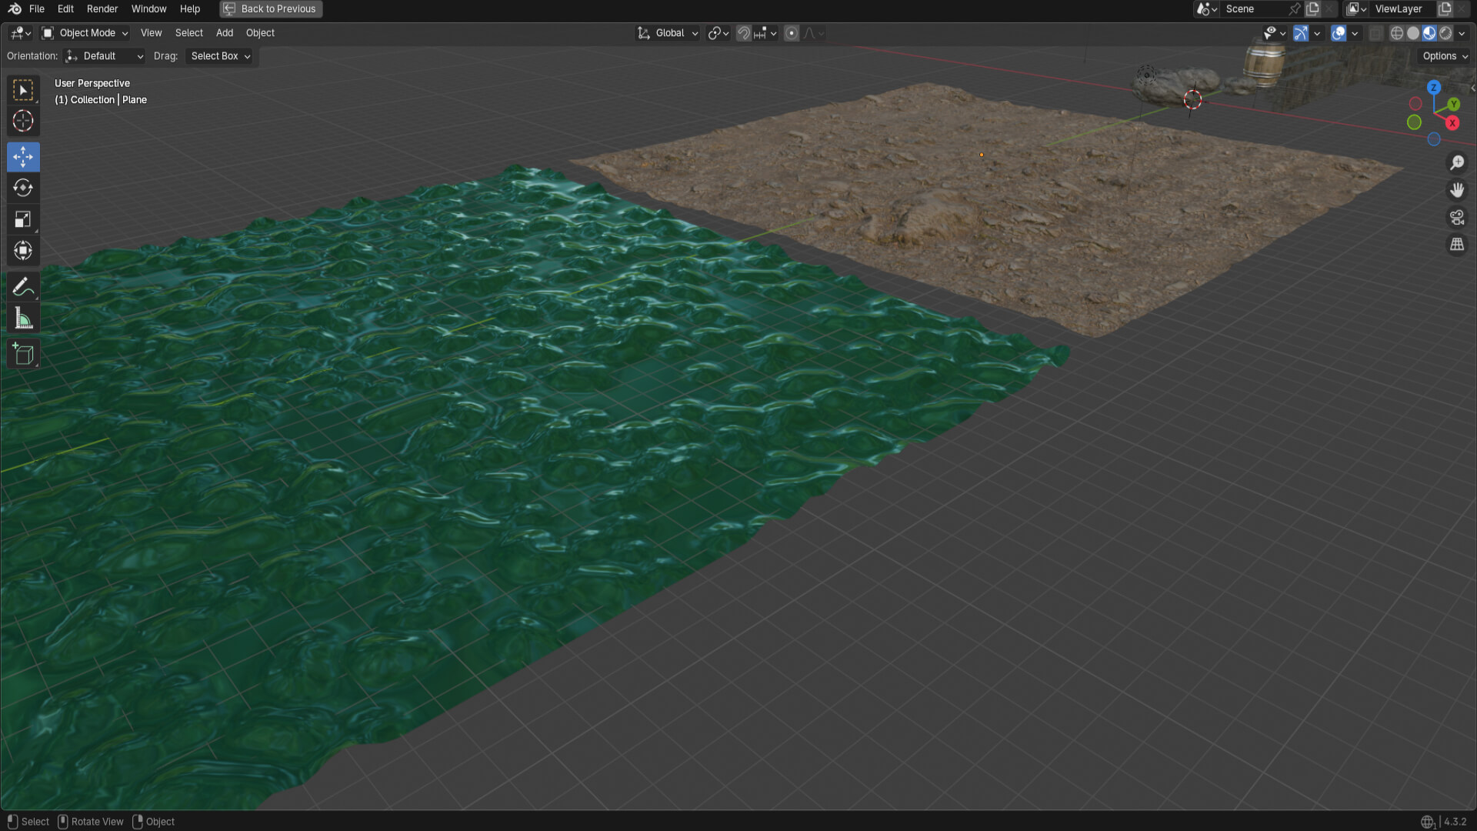
Task: Switch to solid viewport shading
Action: [x=1413, y=33]
